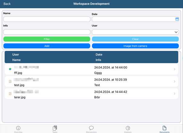Open details chevron for terer.jpg row
The height and width of the screenshot is (133, 183).
175,94
